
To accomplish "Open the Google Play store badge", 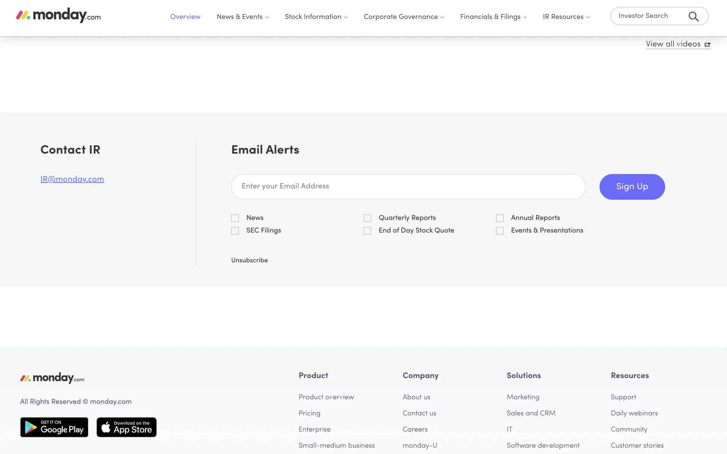I will click(x=54, y=427).
